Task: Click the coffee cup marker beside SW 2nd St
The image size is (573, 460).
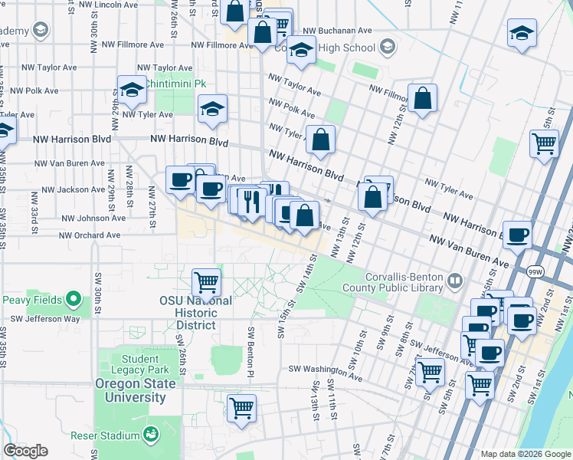Action: [x=522, y=322]
